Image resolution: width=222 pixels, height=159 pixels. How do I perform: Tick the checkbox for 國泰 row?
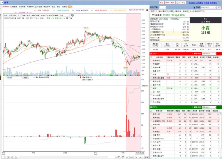click(x=151, y=88)
